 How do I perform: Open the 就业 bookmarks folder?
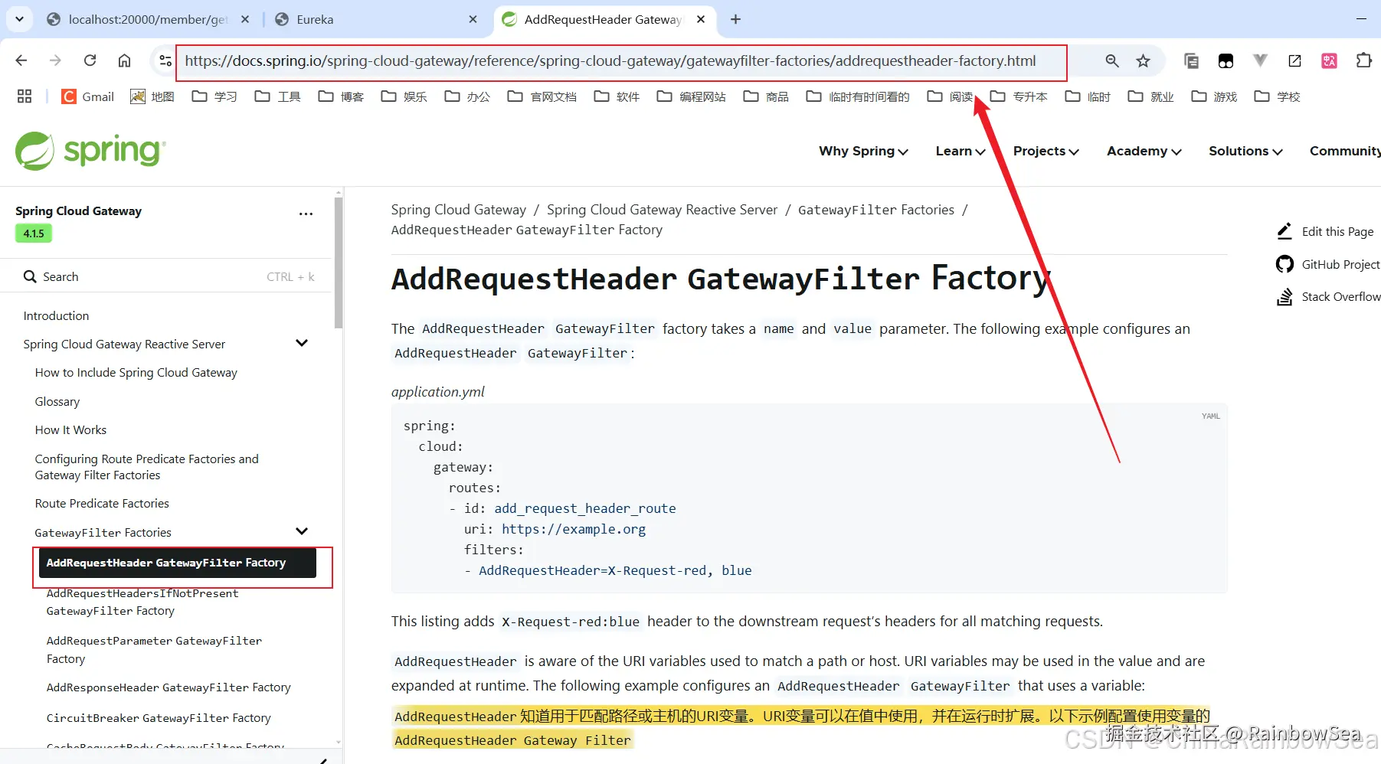[x=1151, y=96]
